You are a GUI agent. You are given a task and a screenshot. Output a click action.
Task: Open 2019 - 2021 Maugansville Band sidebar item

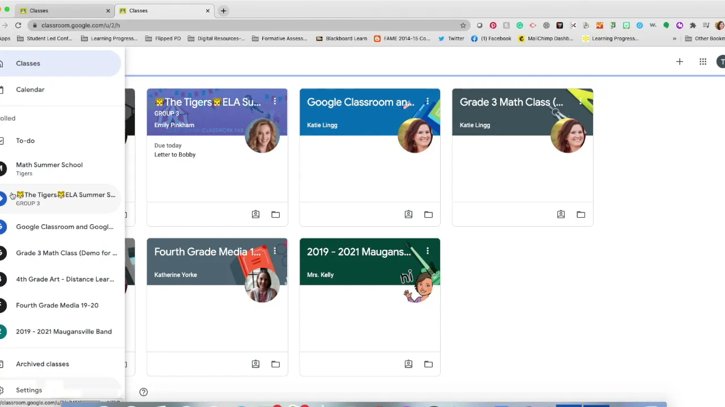click(59, 332)
